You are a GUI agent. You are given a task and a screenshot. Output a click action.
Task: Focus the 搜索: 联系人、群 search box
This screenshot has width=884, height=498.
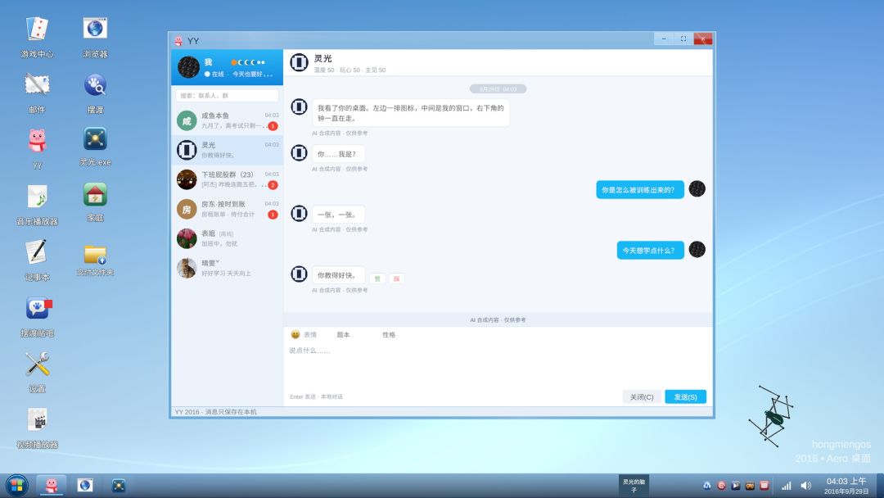coord(228,95)
